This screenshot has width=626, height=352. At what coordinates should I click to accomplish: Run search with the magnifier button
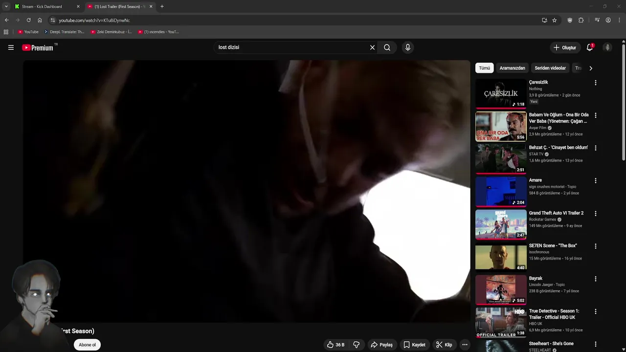tap(387, 47)
